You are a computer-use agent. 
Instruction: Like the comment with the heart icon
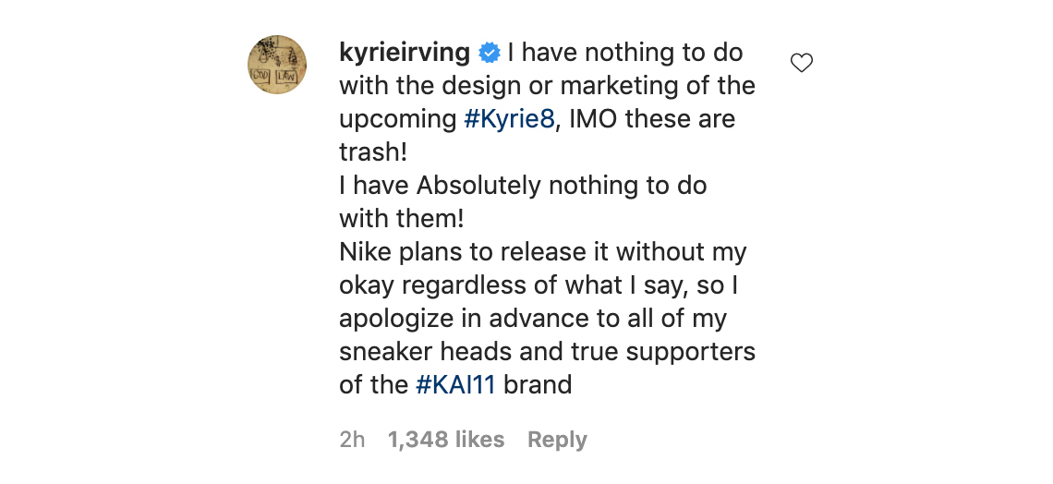pos(802,64)
